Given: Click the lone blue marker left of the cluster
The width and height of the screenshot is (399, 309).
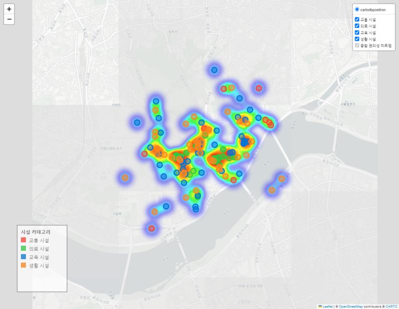Looking at the screenshot, I should pyautogui.click(x=137, y=123).
